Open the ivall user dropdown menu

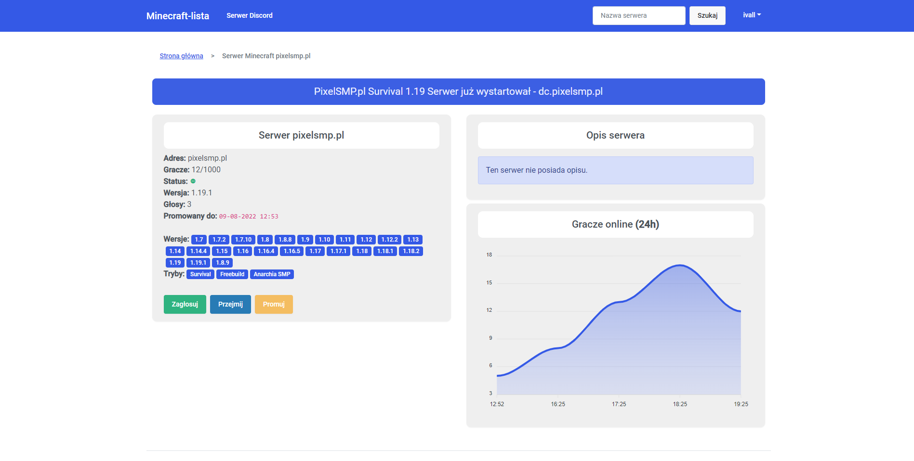click(752, 15)
